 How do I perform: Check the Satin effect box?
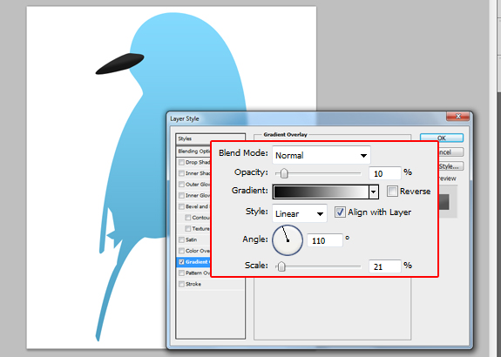pos(181,239)
